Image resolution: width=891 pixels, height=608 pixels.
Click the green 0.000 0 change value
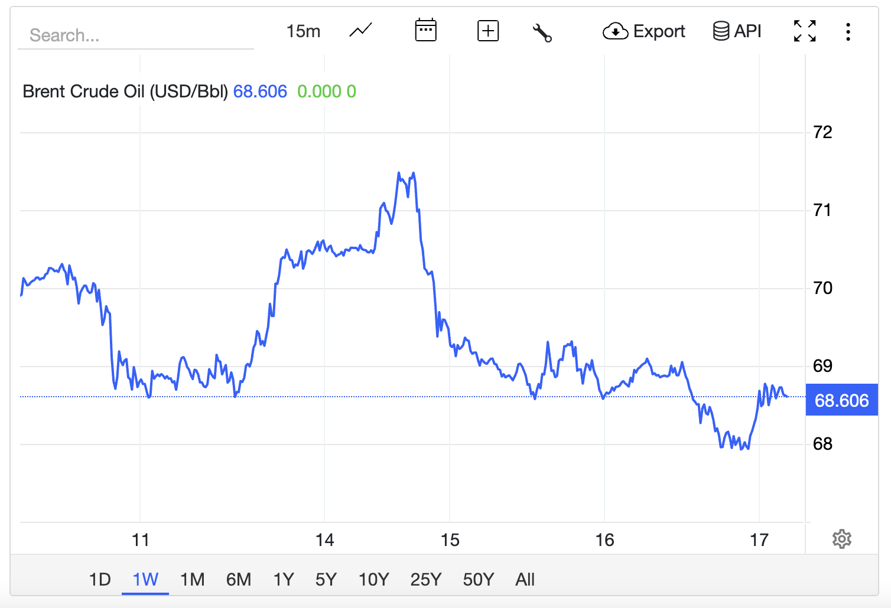click(327, 91)
